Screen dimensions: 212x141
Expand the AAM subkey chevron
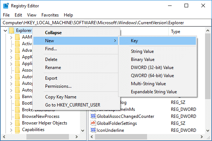[11, 37]
